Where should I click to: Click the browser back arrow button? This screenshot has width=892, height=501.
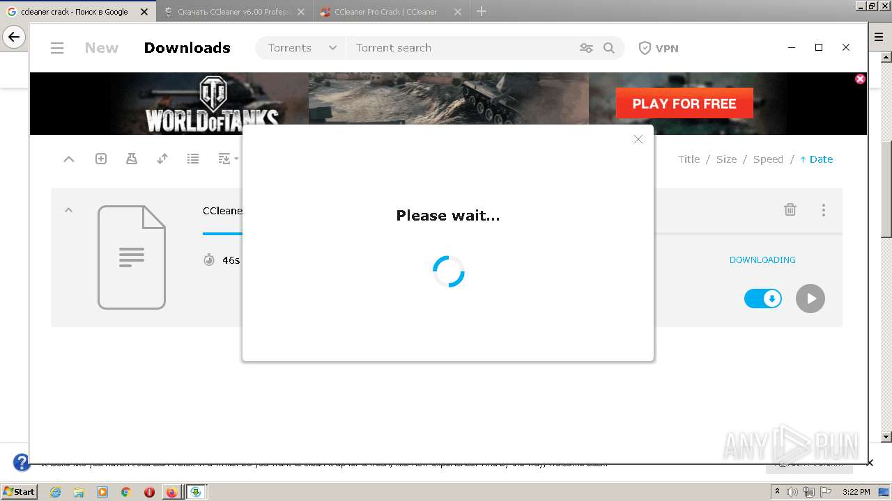[14, 37]
